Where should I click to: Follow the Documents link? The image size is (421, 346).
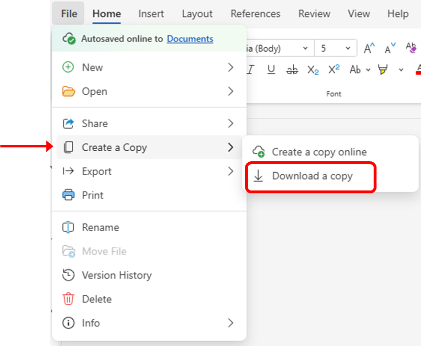coord(190,39)
